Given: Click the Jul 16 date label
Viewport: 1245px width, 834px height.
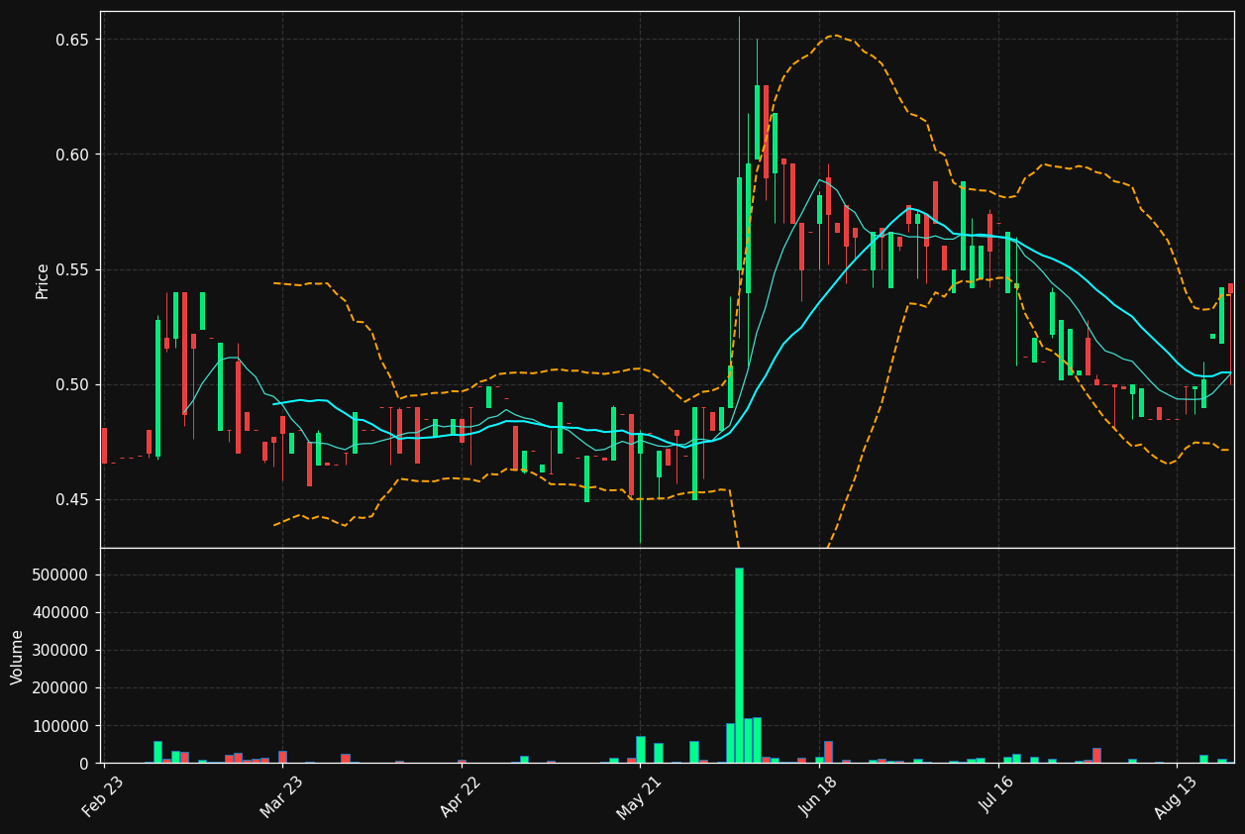Looking at the screenshot, I should pos(996,796).
